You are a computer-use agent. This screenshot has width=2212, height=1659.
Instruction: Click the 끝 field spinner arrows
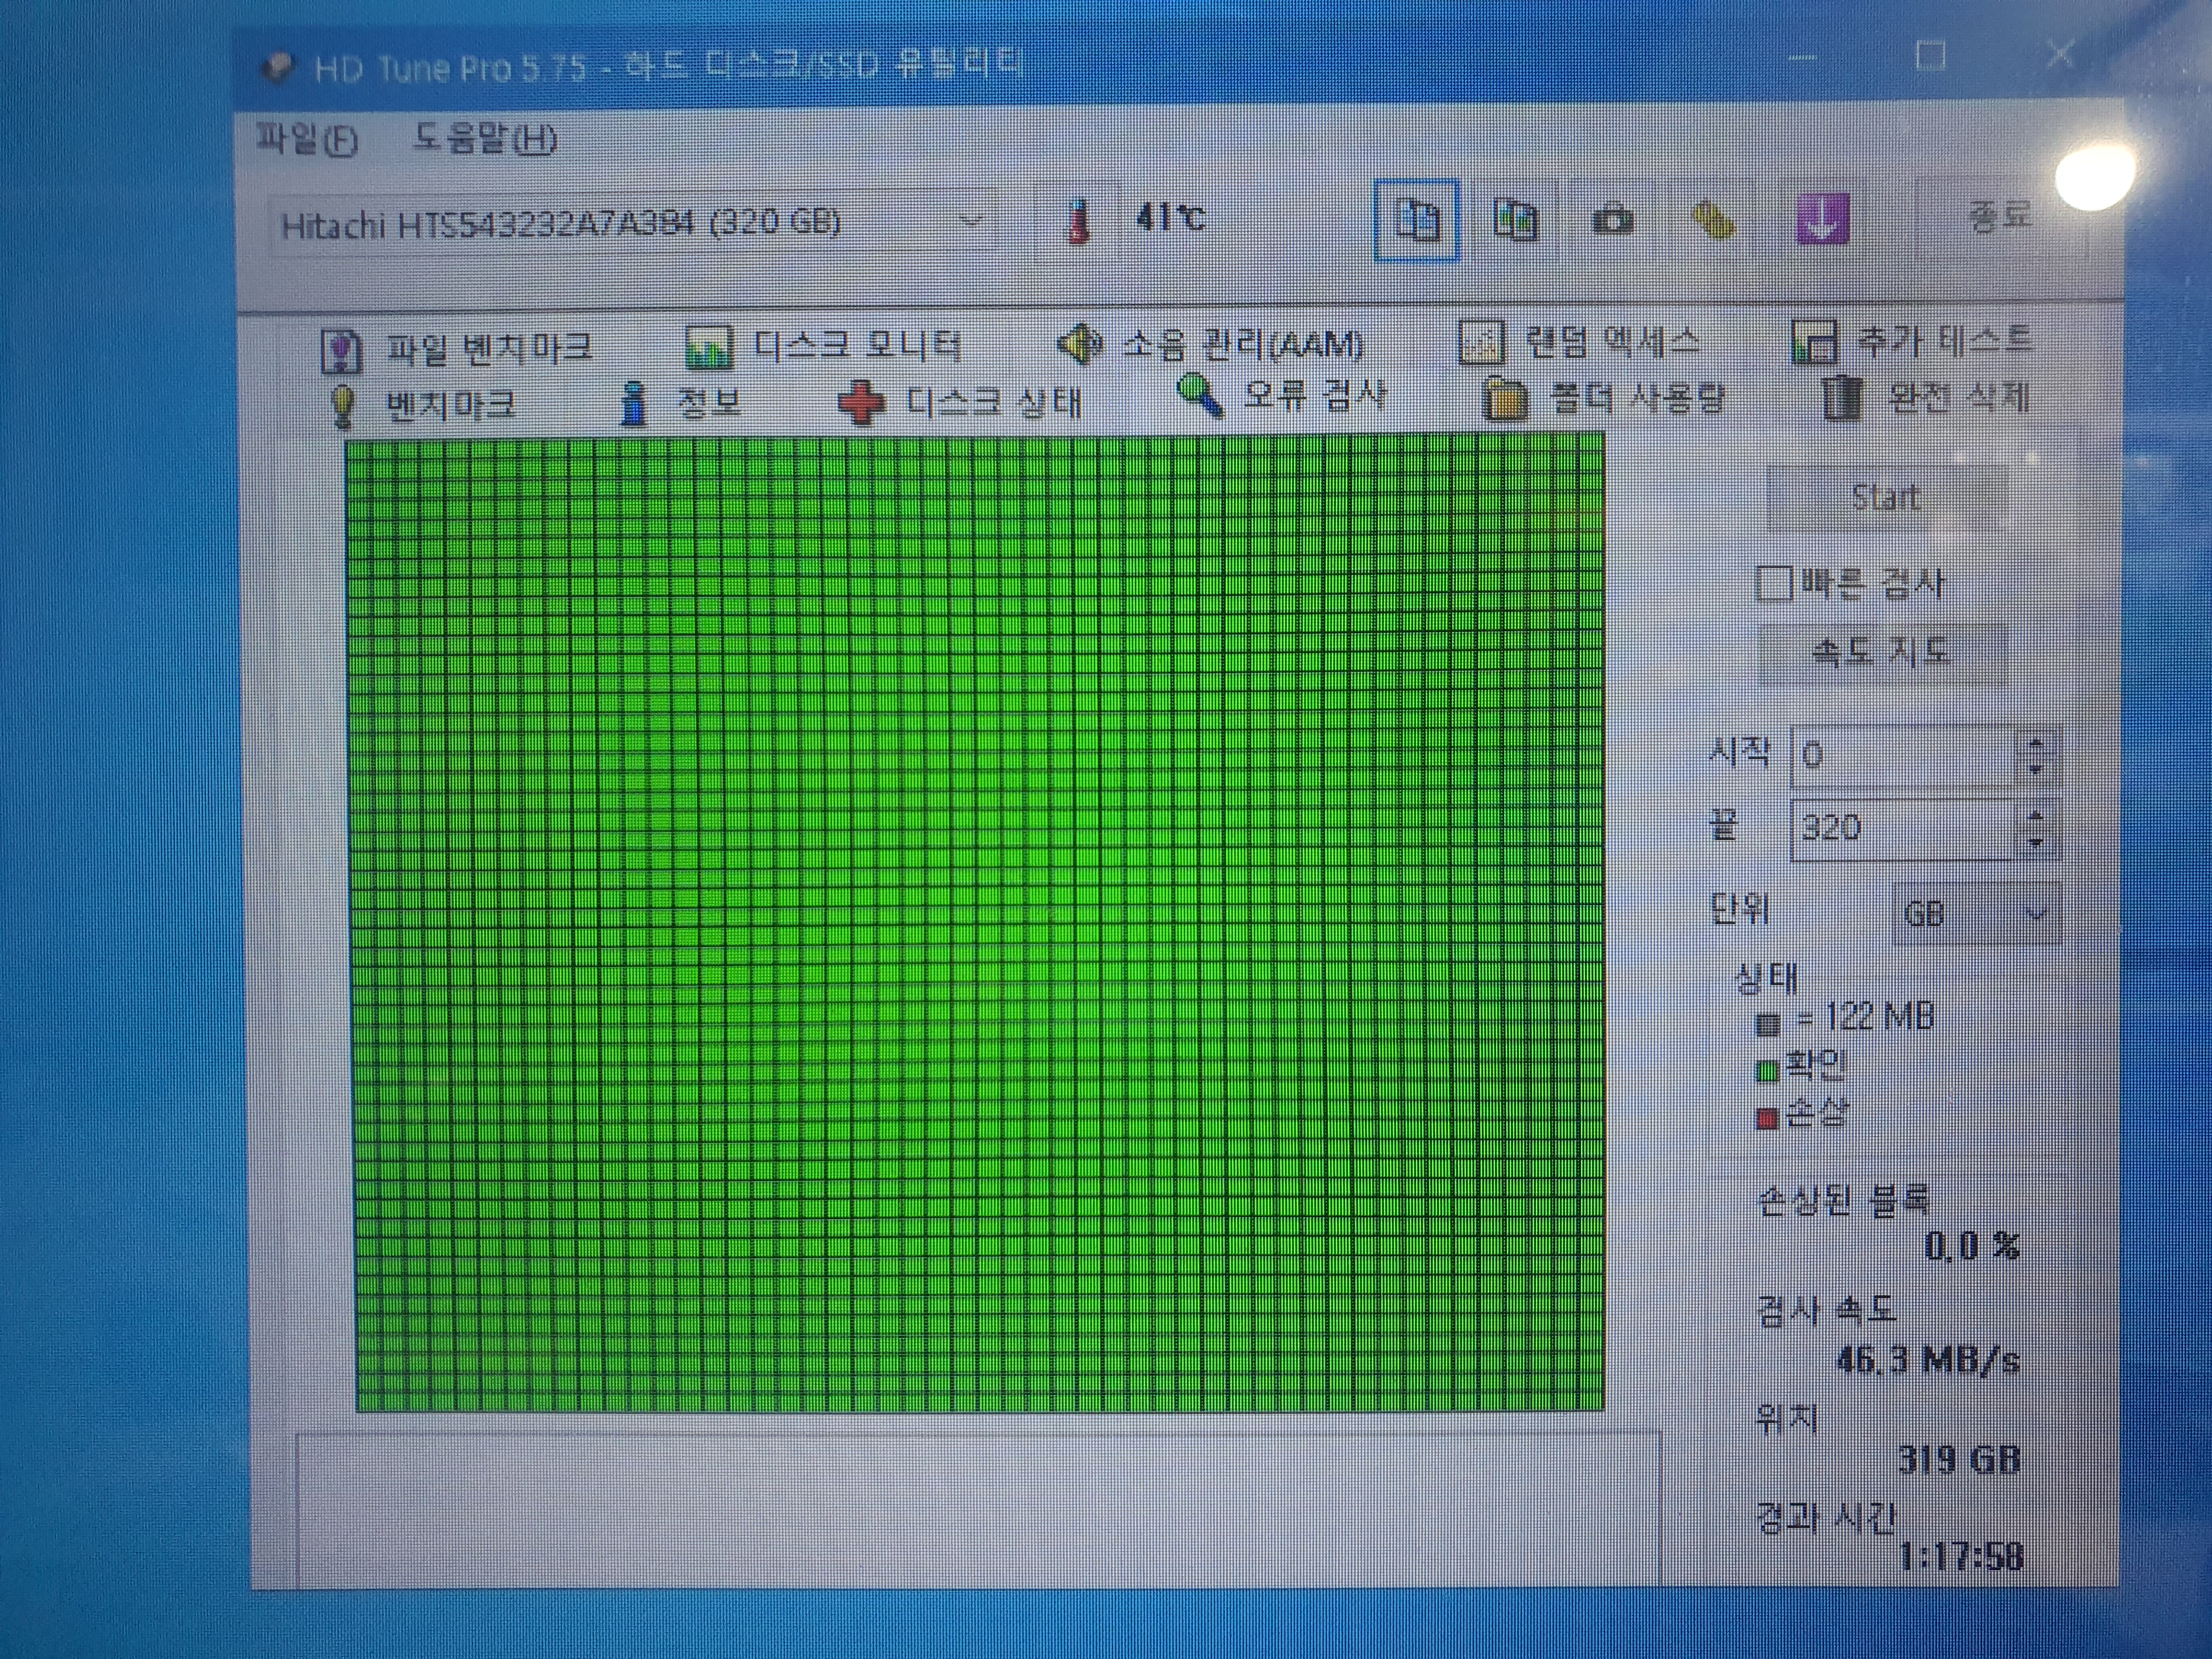[x=2037, y=829]
